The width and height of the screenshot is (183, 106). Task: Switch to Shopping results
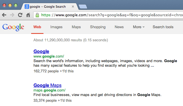point(98,27)
